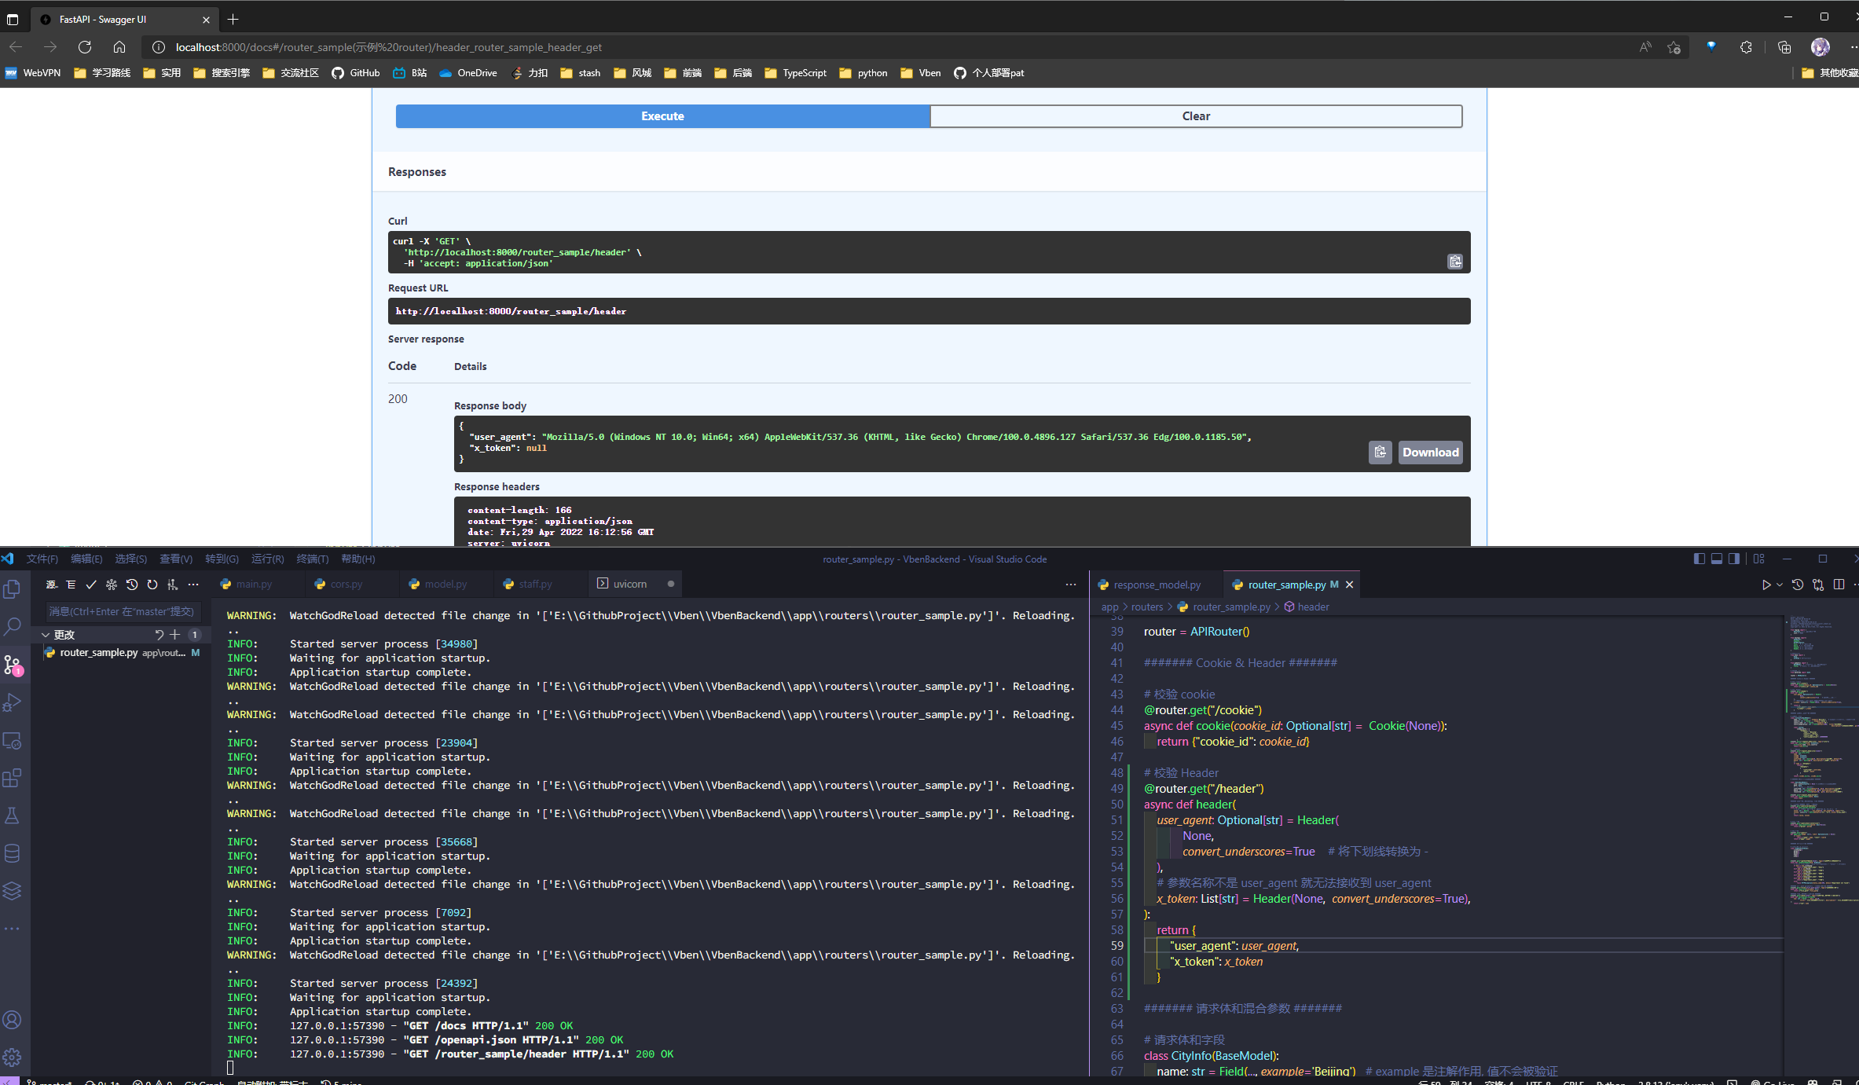Image resolution: width=1859 pixels, height=1085 pixels.
Task: Click the Execute button in Swagger
Action: point(662,116)
